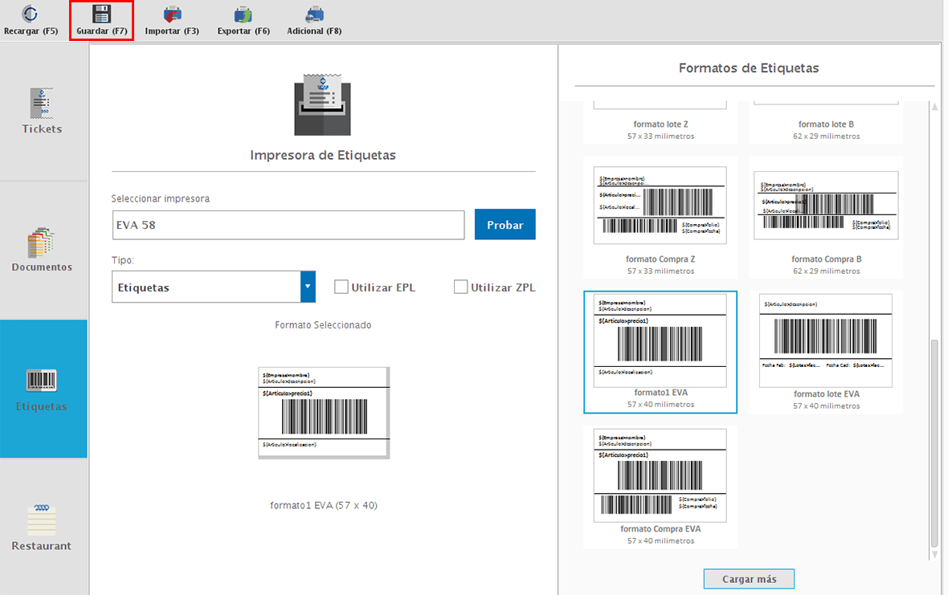This screenshot has width=948, height=595.
Task: Open the Etiquetas type combo box
Action: point(206,287)
